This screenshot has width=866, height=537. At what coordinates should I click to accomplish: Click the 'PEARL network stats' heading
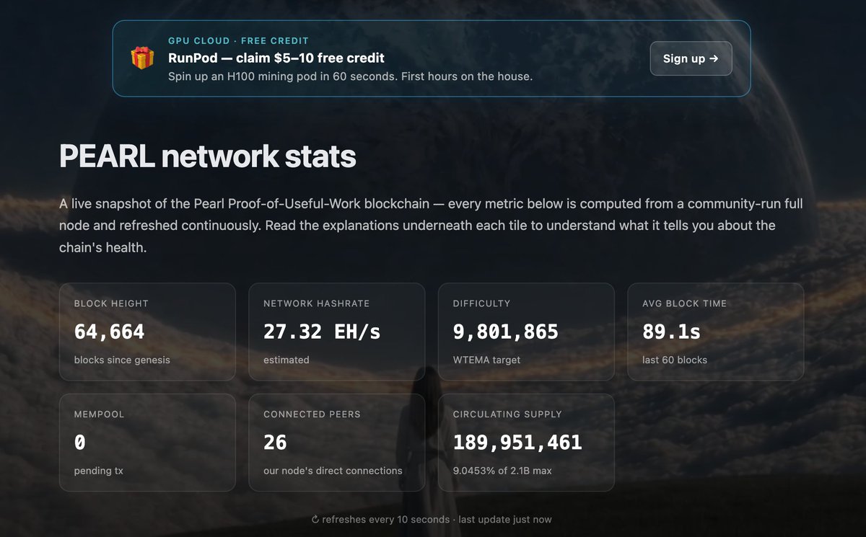208,156
